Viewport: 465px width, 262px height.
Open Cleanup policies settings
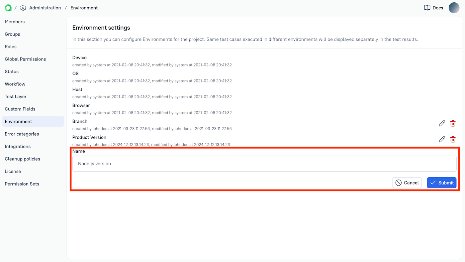point(22,159)
